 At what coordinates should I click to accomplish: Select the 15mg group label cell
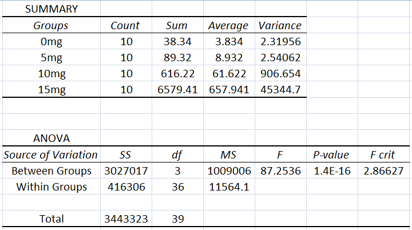coord(50,90)
